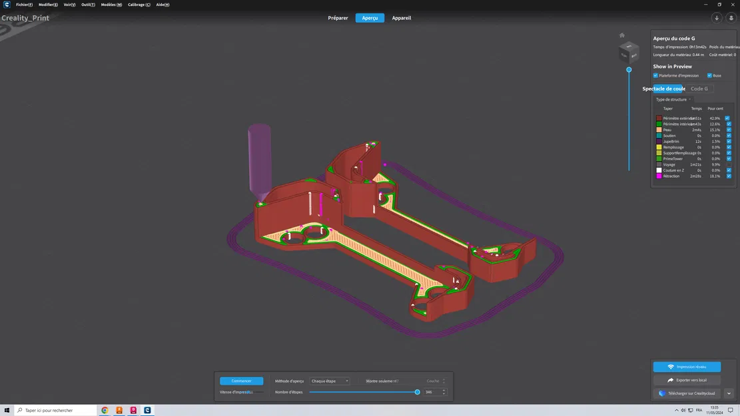Open the Méthode d'aperçu Chaque étape dropdown
740x416 pixels.
tap(330, 381)
